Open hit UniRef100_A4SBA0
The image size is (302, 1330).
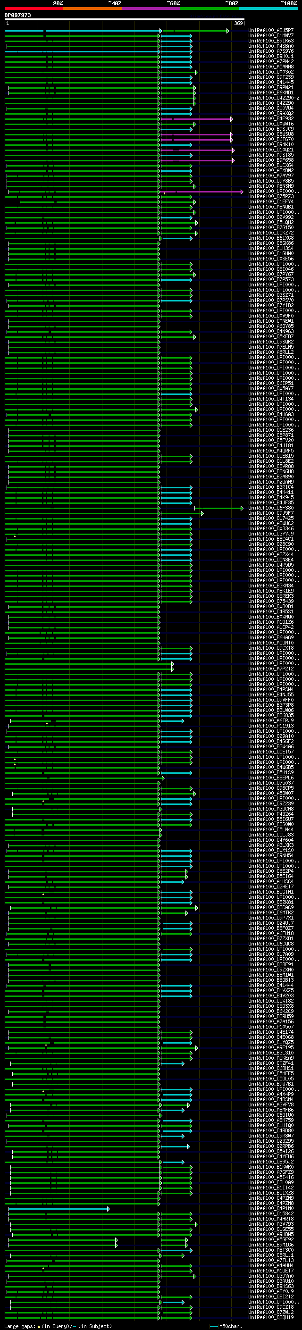pos(271,46)
